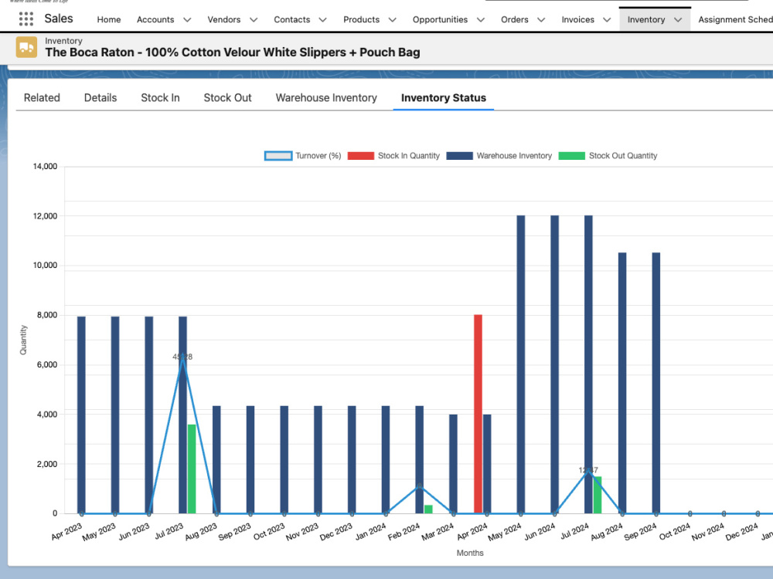
Task: Click the Sales app name label
Action: coord(59,19)
